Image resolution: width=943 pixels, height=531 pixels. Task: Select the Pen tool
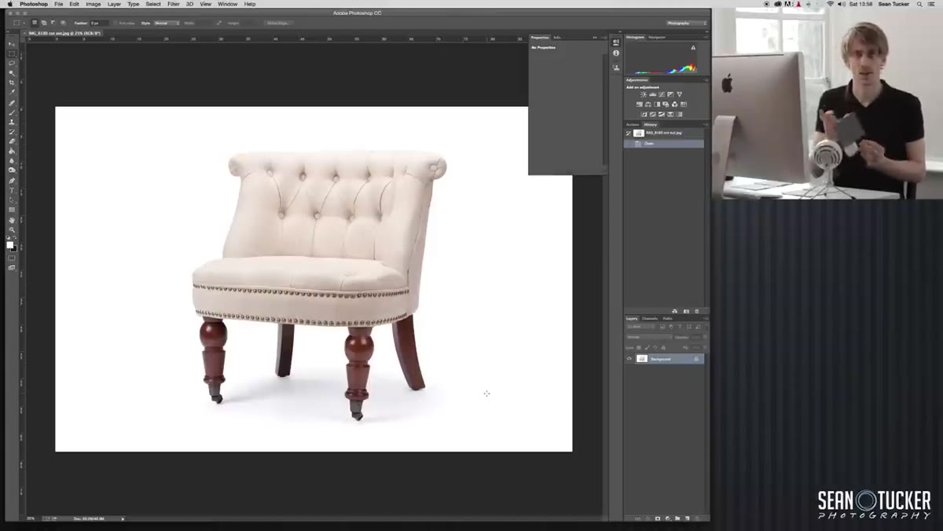12,180
